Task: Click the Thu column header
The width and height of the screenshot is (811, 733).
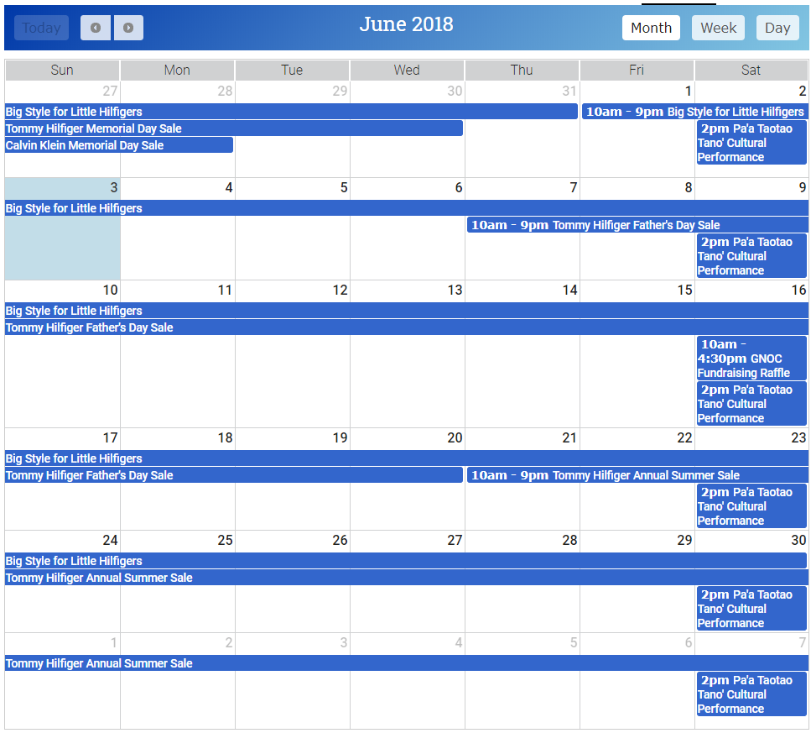Action: [x=522, y=70]
